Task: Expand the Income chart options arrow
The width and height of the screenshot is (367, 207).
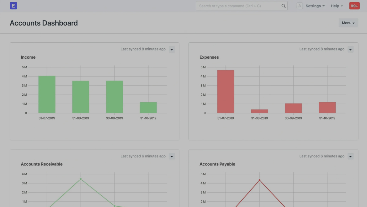Action: 172,50
